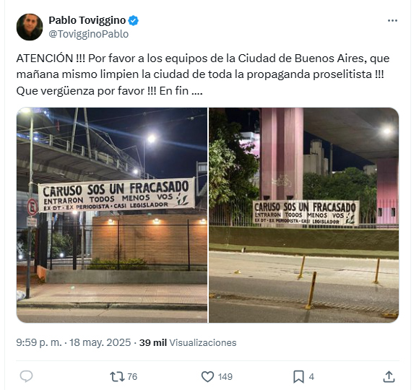Click the retweet arrows icon
Viewport: 419px width, 390px height.
pos(117,377)
